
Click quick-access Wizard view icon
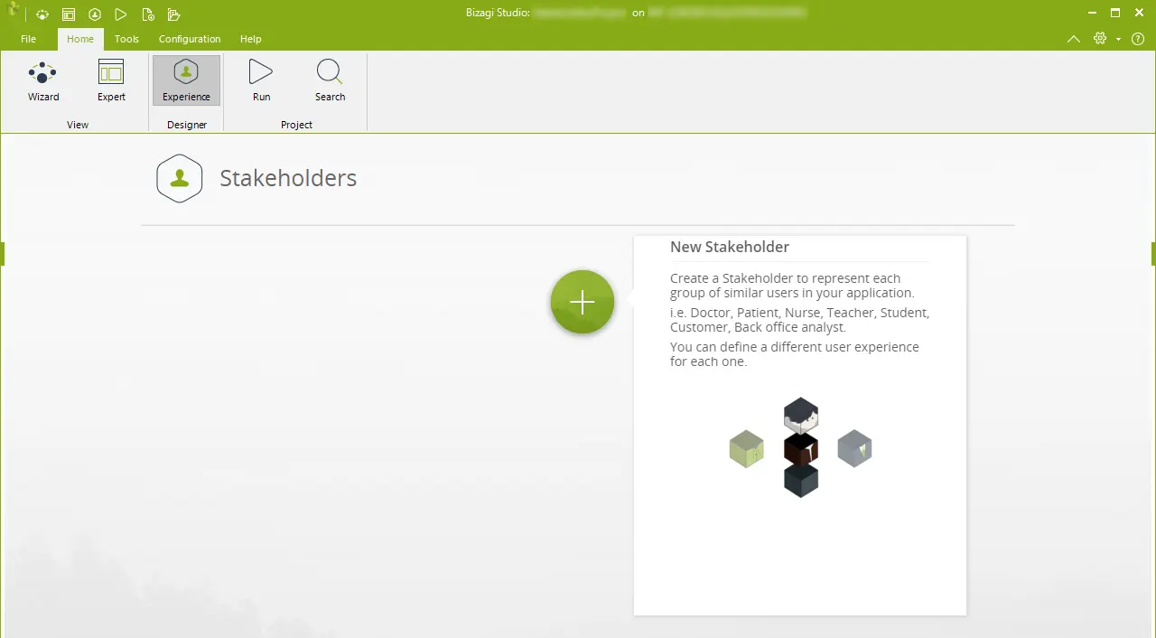[x=42, y=14]
